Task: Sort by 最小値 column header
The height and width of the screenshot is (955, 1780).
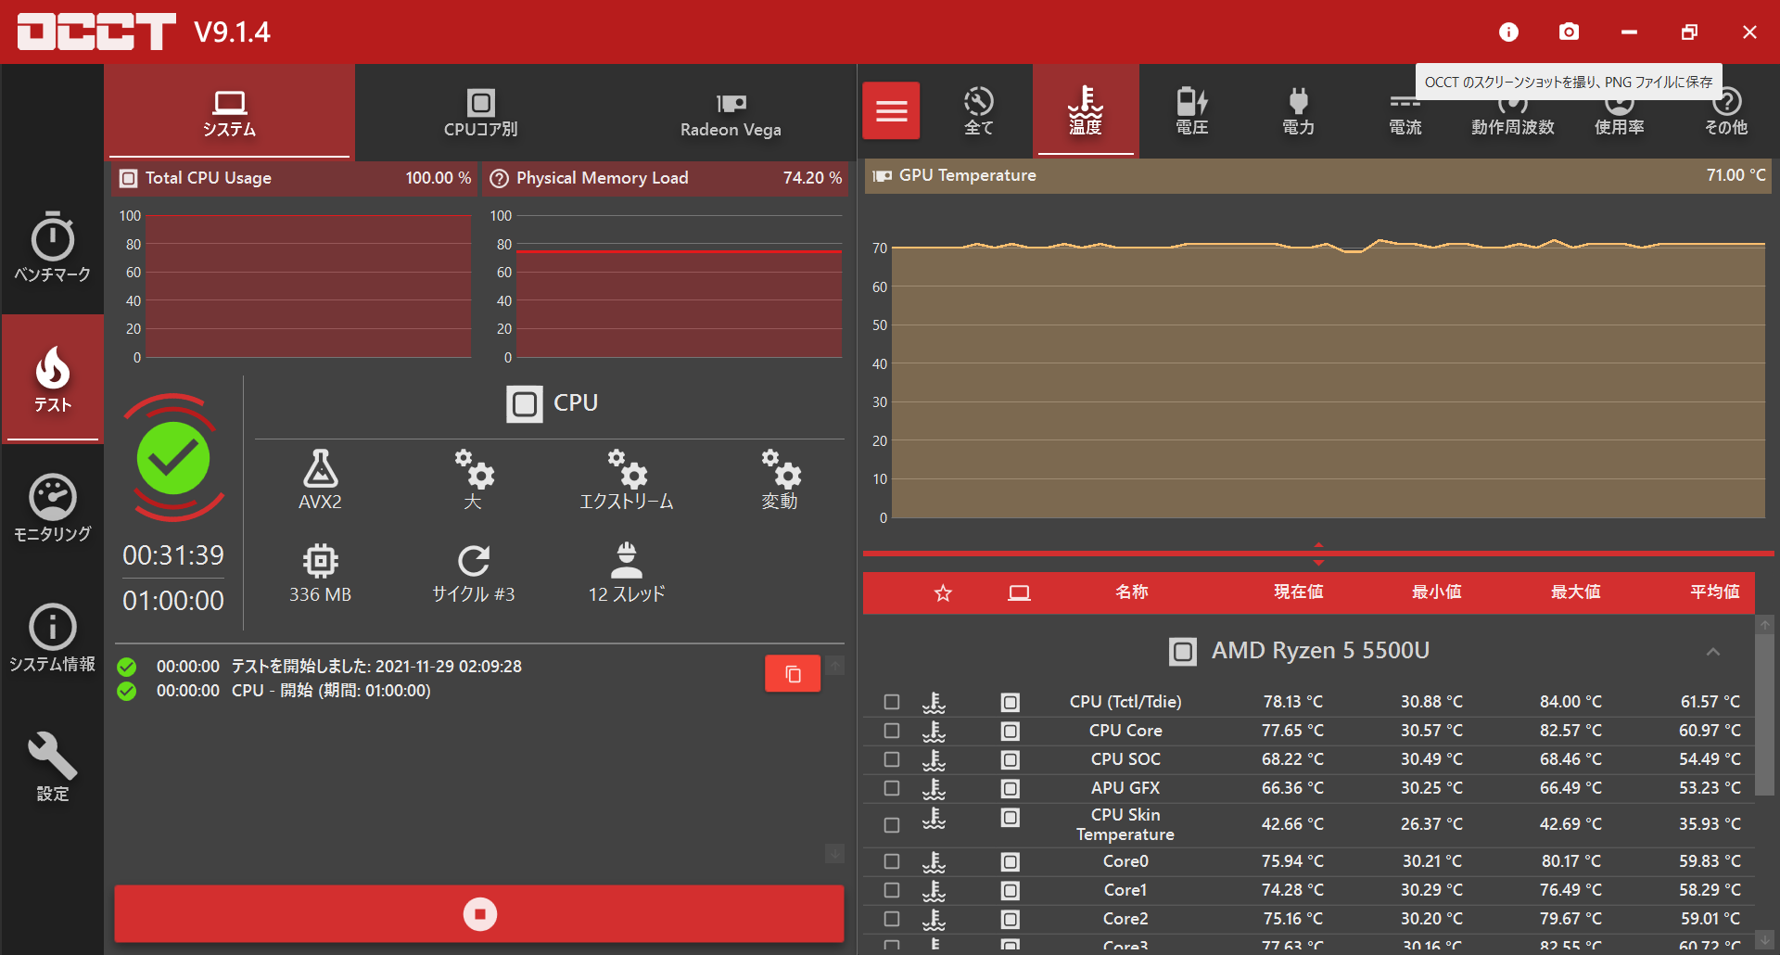Action: [x=1436, y=592]
